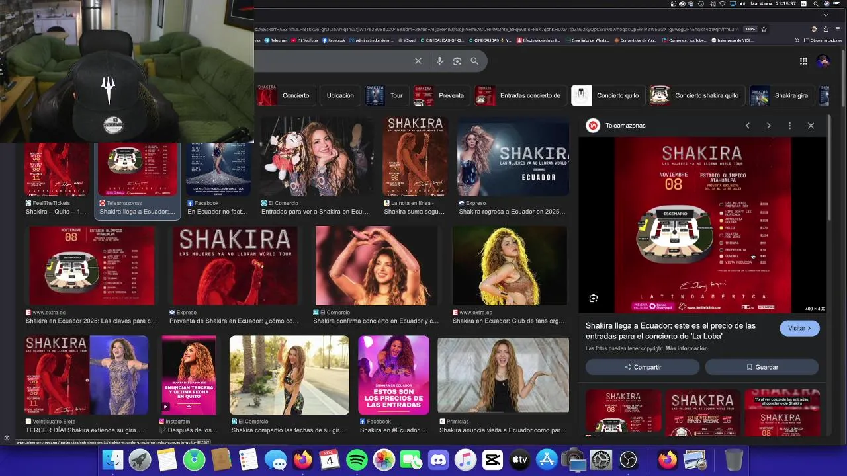Open Teleamazonas source in the preview header
This screenshot has height=476, width=847.
[616, 126]
